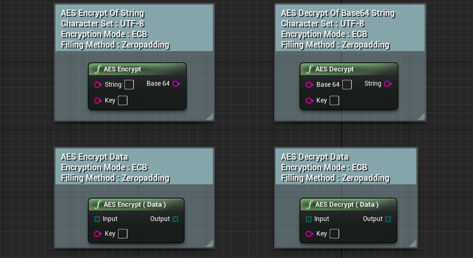The width and height of the screenshot is (473, 258).
Task: Click the Output array pin on AES Decrypt ( Data )
Action: [388, 219]
